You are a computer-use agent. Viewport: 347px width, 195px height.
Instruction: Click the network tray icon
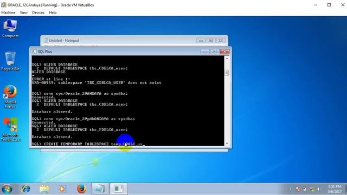coord(312,189)
